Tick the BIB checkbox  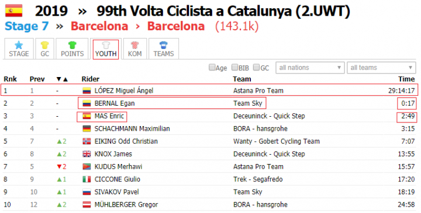(234, 67)
